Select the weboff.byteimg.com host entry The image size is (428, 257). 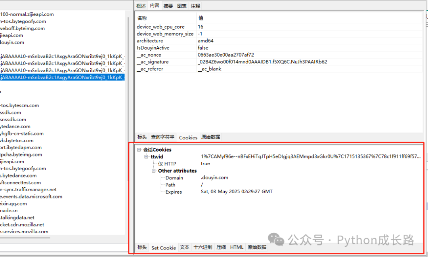22,29
